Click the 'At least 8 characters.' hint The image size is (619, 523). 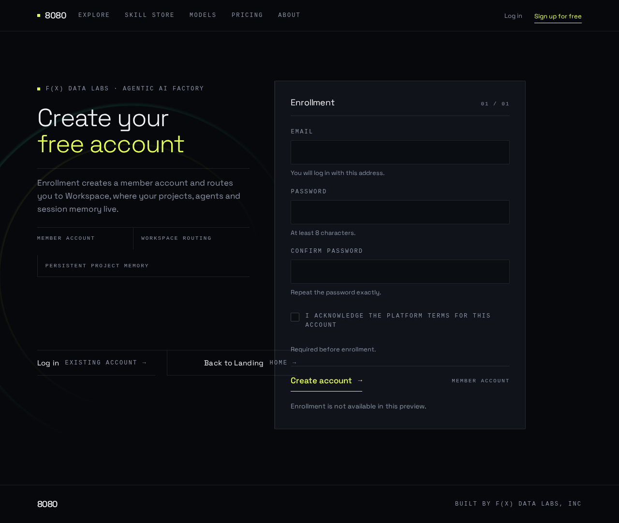[323, 233]
